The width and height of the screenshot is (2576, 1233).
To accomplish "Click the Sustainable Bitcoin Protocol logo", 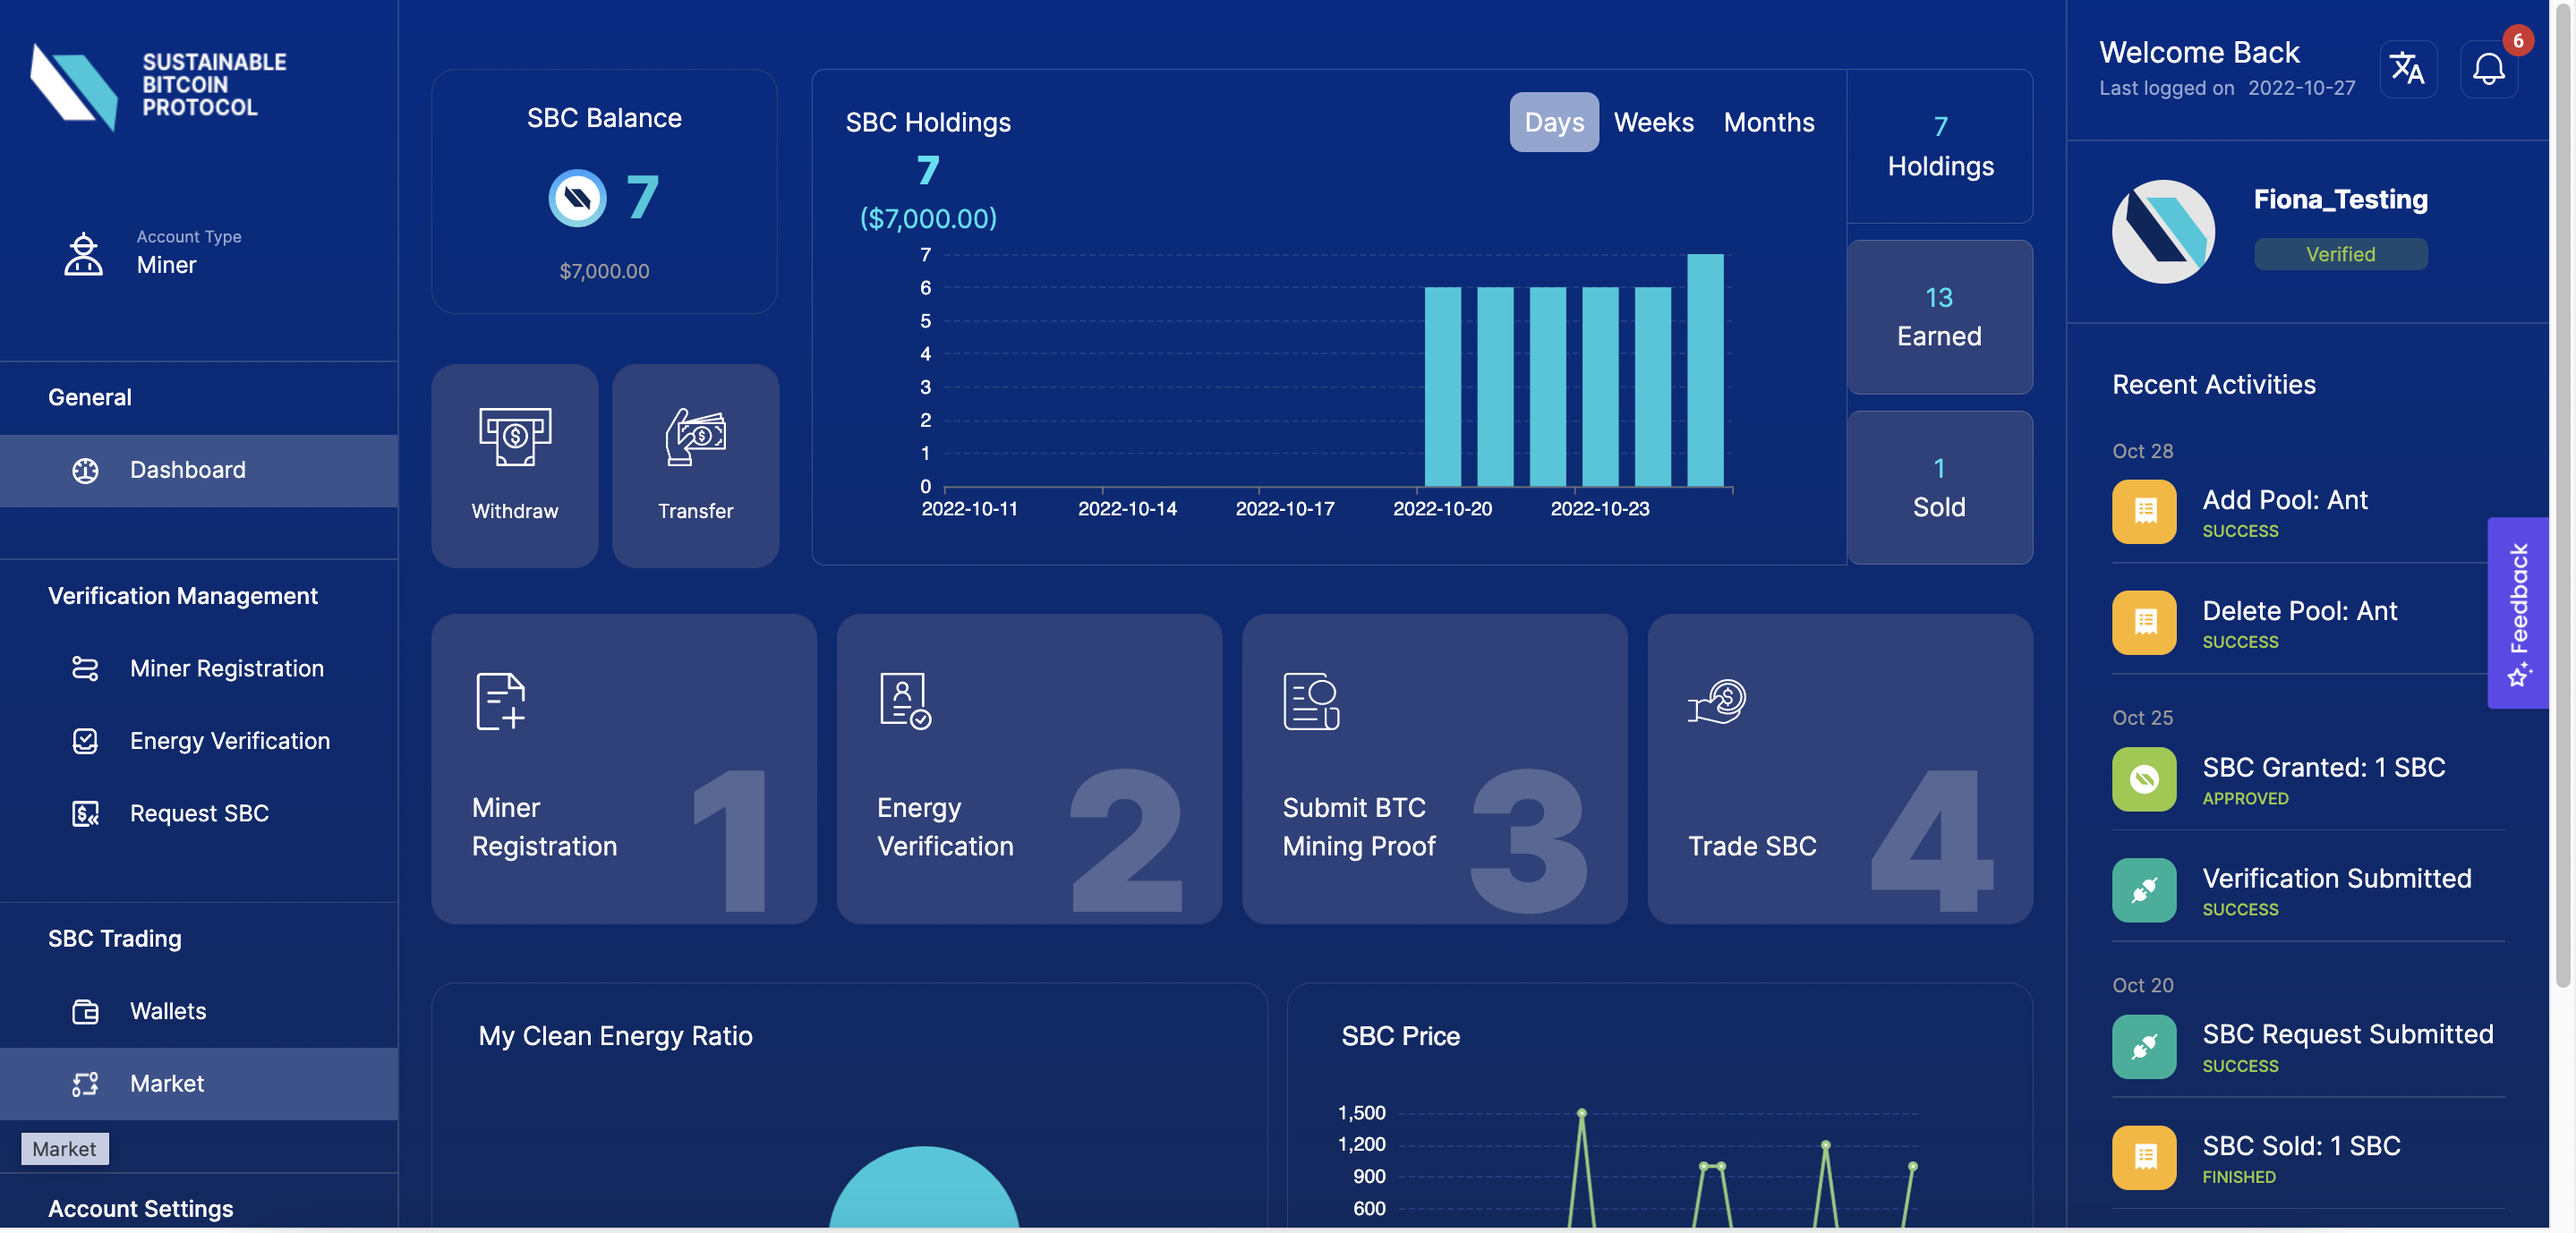I will (159, 86).
